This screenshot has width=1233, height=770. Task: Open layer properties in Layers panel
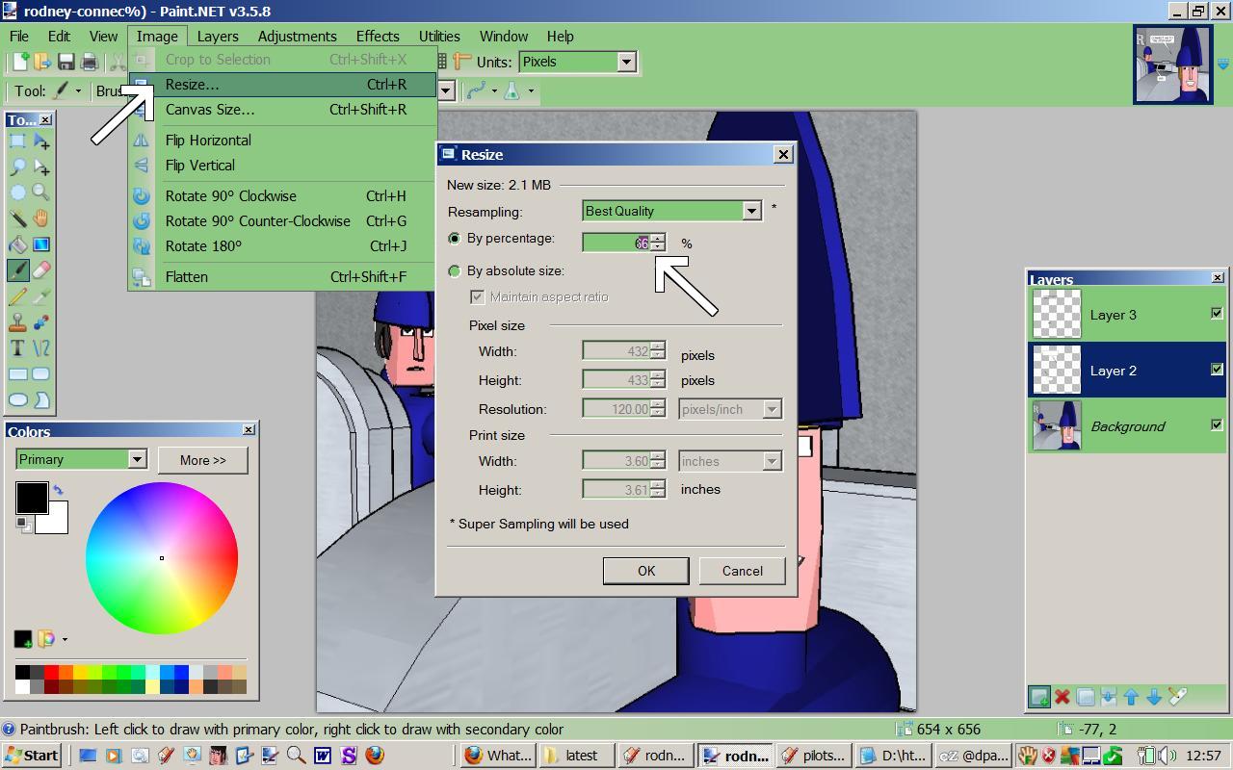1178,697
